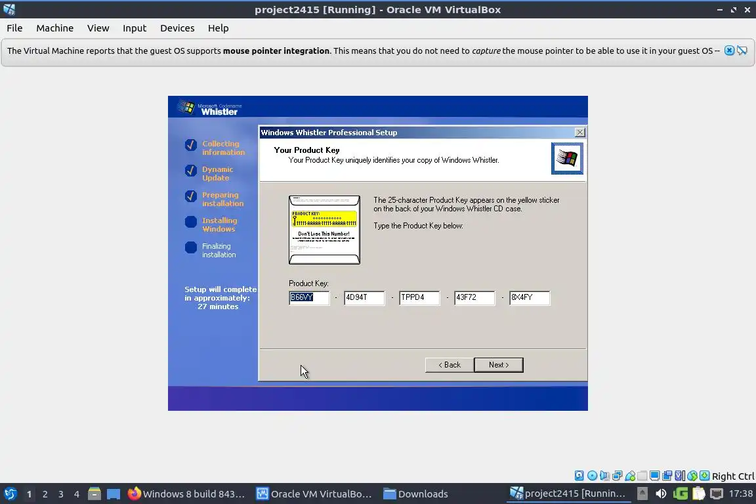Click the fourth product key field 43F72

click(x=474, y=297)
